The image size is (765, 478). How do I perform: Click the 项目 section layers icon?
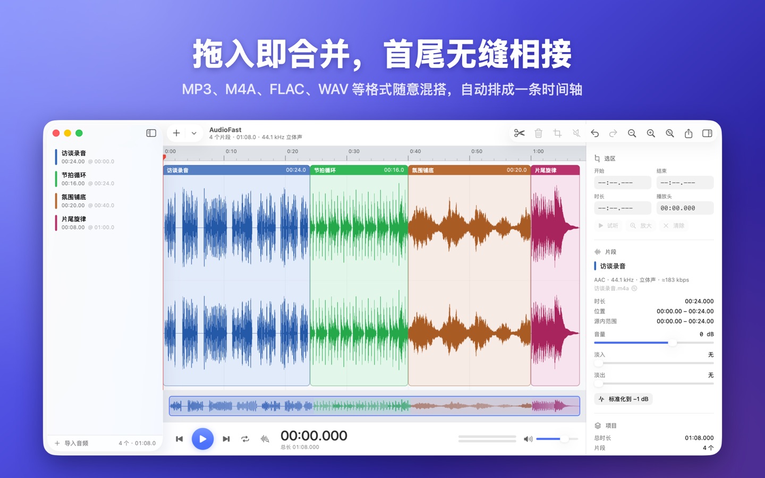598,425
